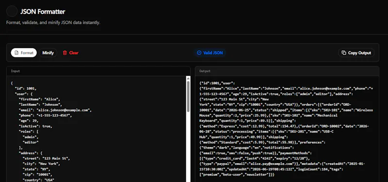The height and width of the screenshot is (182, 388).
Task: Click the "id": 1001 line in Input
Action: 26,88
